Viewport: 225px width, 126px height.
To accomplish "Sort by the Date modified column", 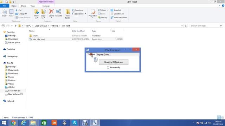I will pos(78,31).
